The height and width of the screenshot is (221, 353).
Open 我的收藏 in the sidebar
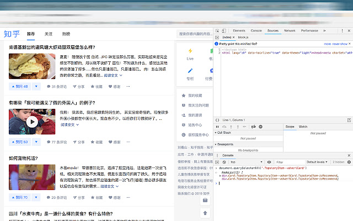click(x=192, y=96)
